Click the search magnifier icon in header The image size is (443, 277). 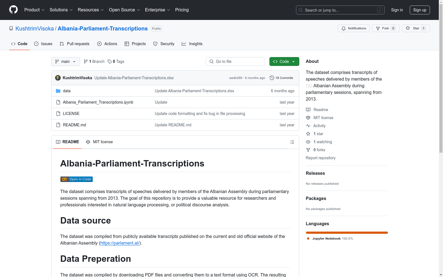(301, 10)
